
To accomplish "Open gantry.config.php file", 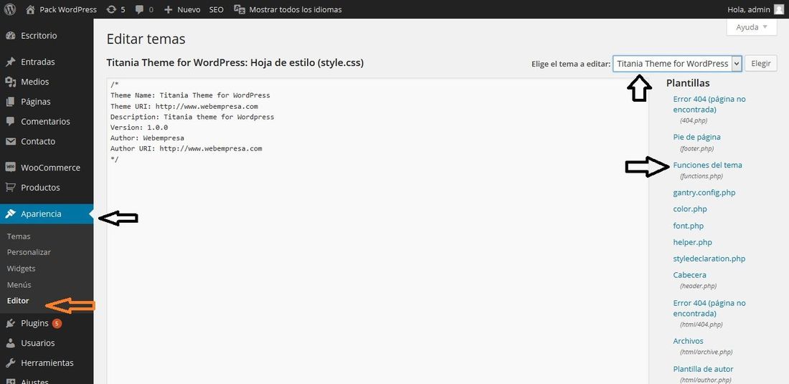I will pos(704,193).
